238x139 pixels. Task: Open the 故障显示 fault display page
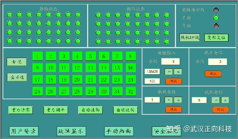coord(71,131)
